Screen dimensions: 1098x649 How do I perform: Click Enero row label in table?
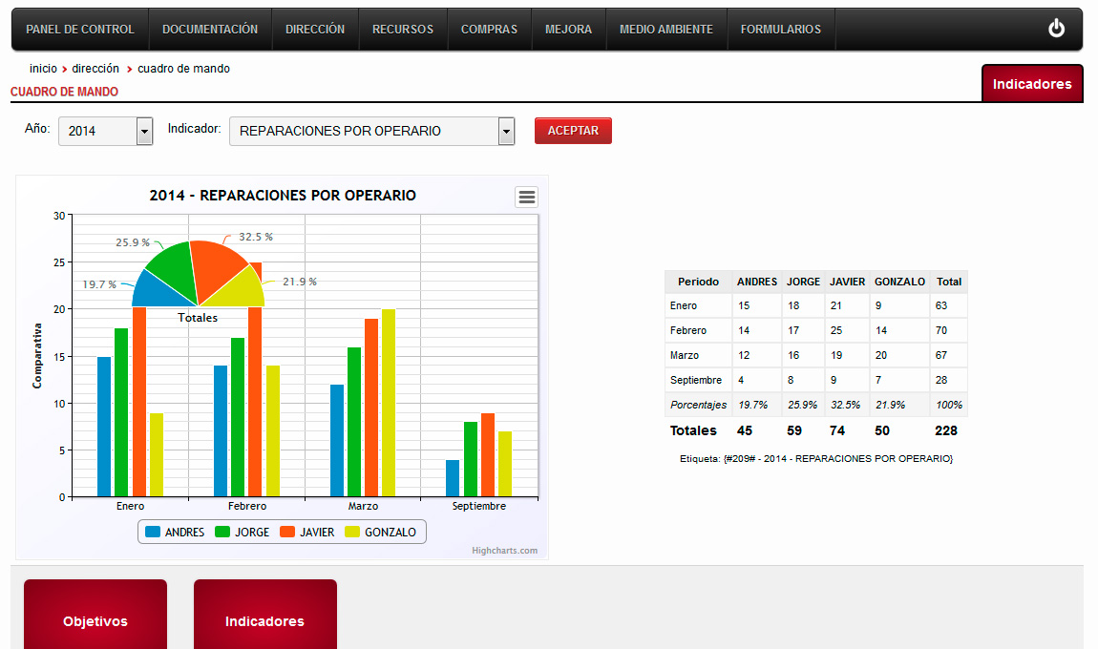pyautogui.click(x=684, y=306)
